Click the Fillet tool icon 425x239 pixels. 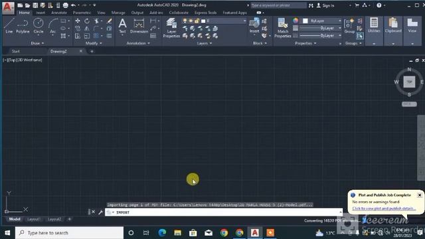pyautogui.click(x=96, y=28)
